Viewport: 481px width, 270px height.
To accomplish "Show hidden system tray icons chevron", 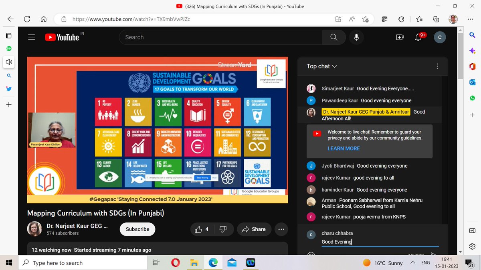I will (412, 263).
